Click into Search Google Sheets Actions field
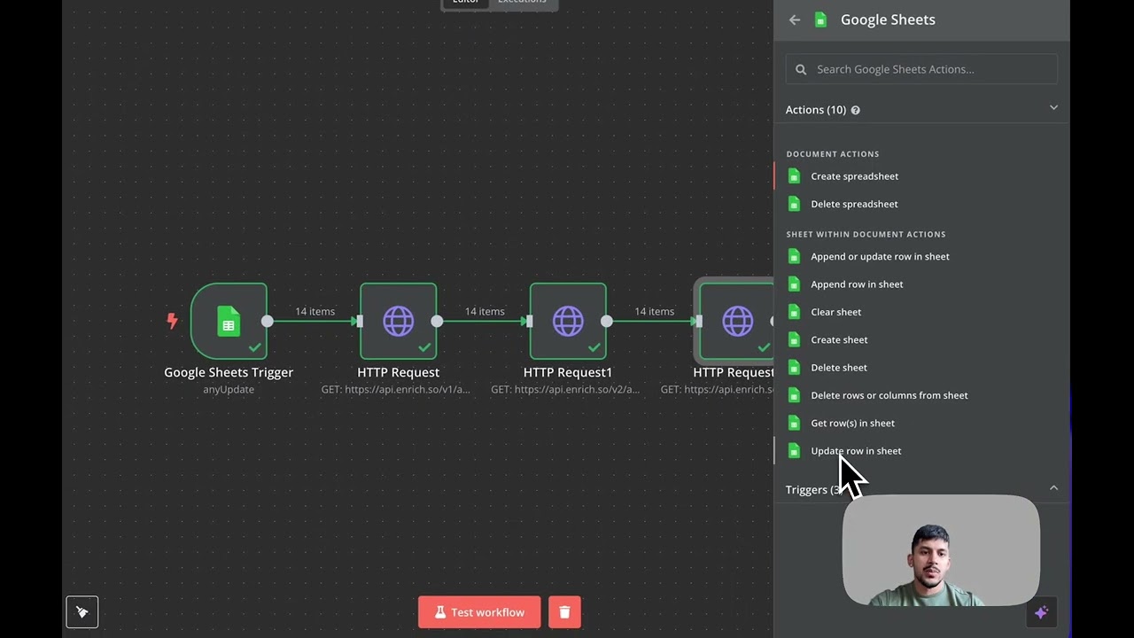The height and width of the screenshot is (638, 1134). point(921,69)
